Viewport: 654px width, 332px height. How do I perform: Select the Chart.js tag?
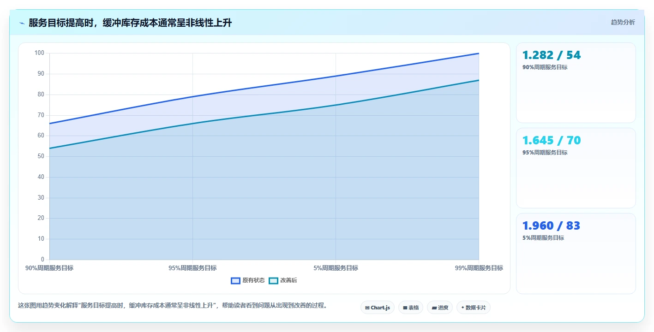tap(378, 308)
